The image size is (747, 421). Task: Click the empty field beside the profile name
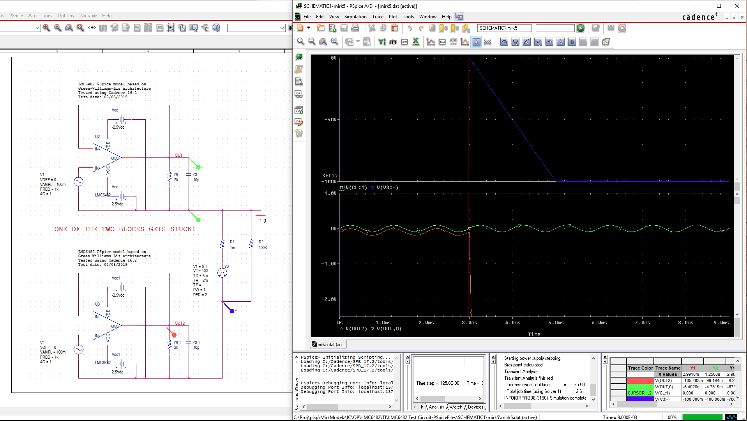[x=555, y=28]
